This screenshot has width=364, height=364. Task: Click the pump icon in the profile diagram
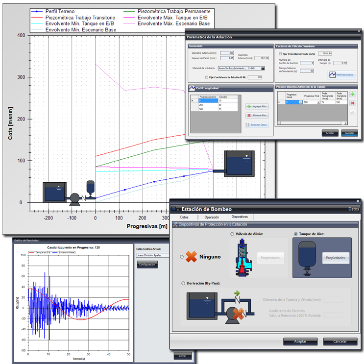75,199
